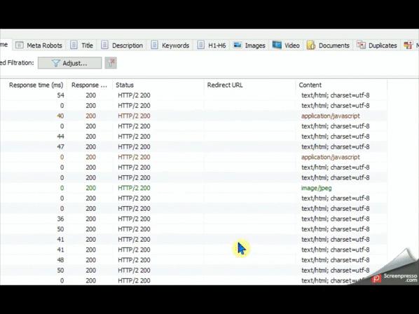Click the Adjust filtration button
The width and height of the screenshot is (419, 314).
70,63
